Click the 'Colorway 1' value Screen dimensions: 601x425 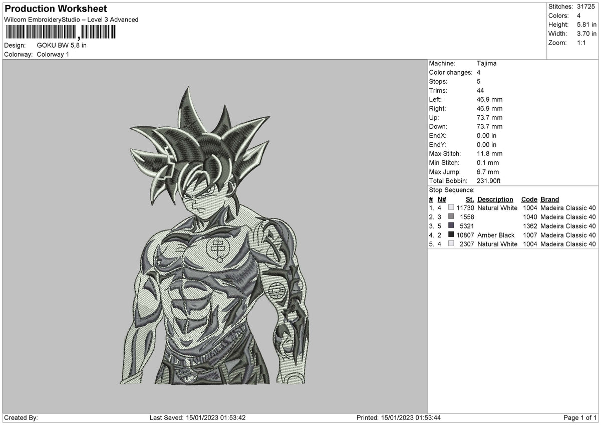click(x=53, y=54)
